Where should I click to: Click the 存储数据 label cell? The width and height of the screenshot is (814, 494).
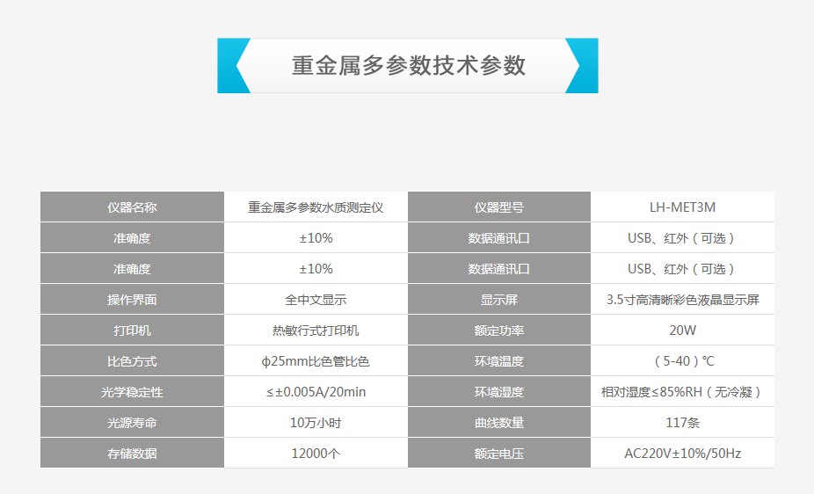133,453
